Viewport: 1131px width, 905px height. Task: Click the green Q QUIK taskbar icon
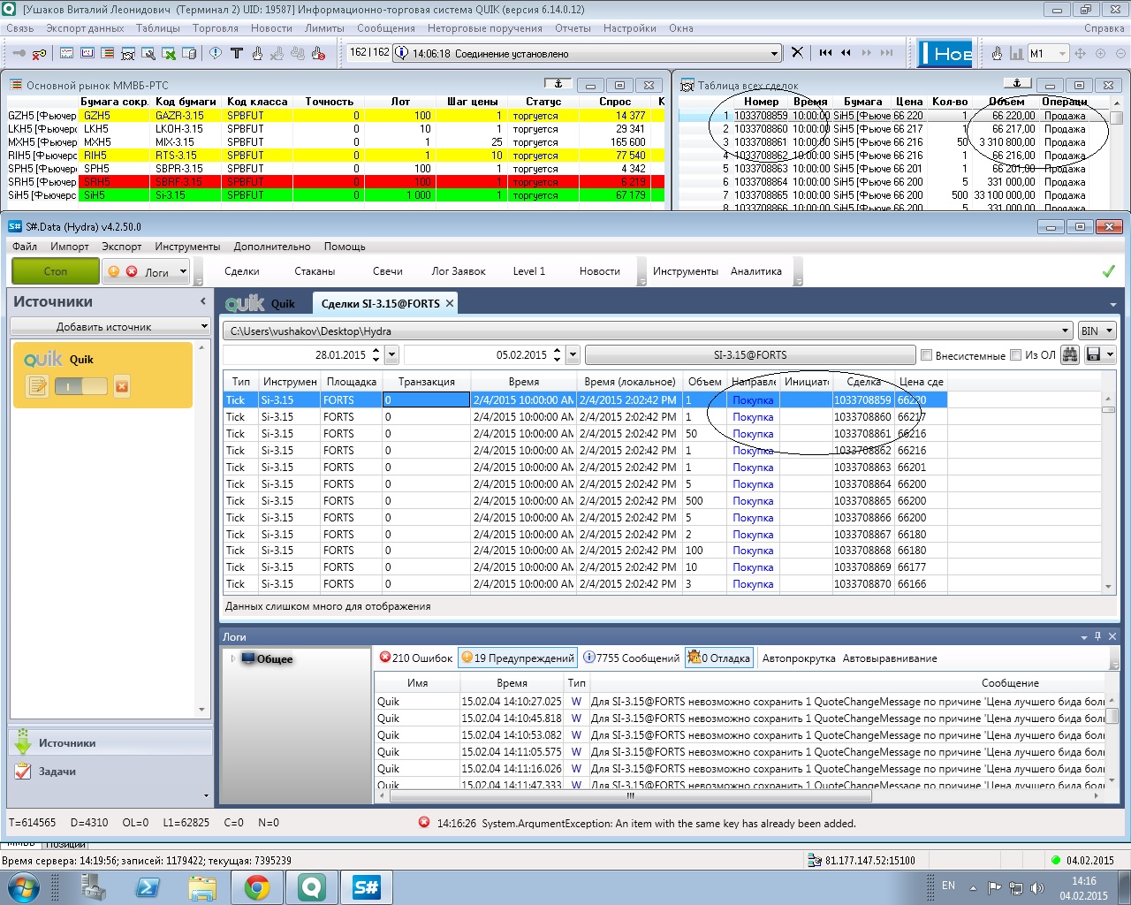[312, 887]
